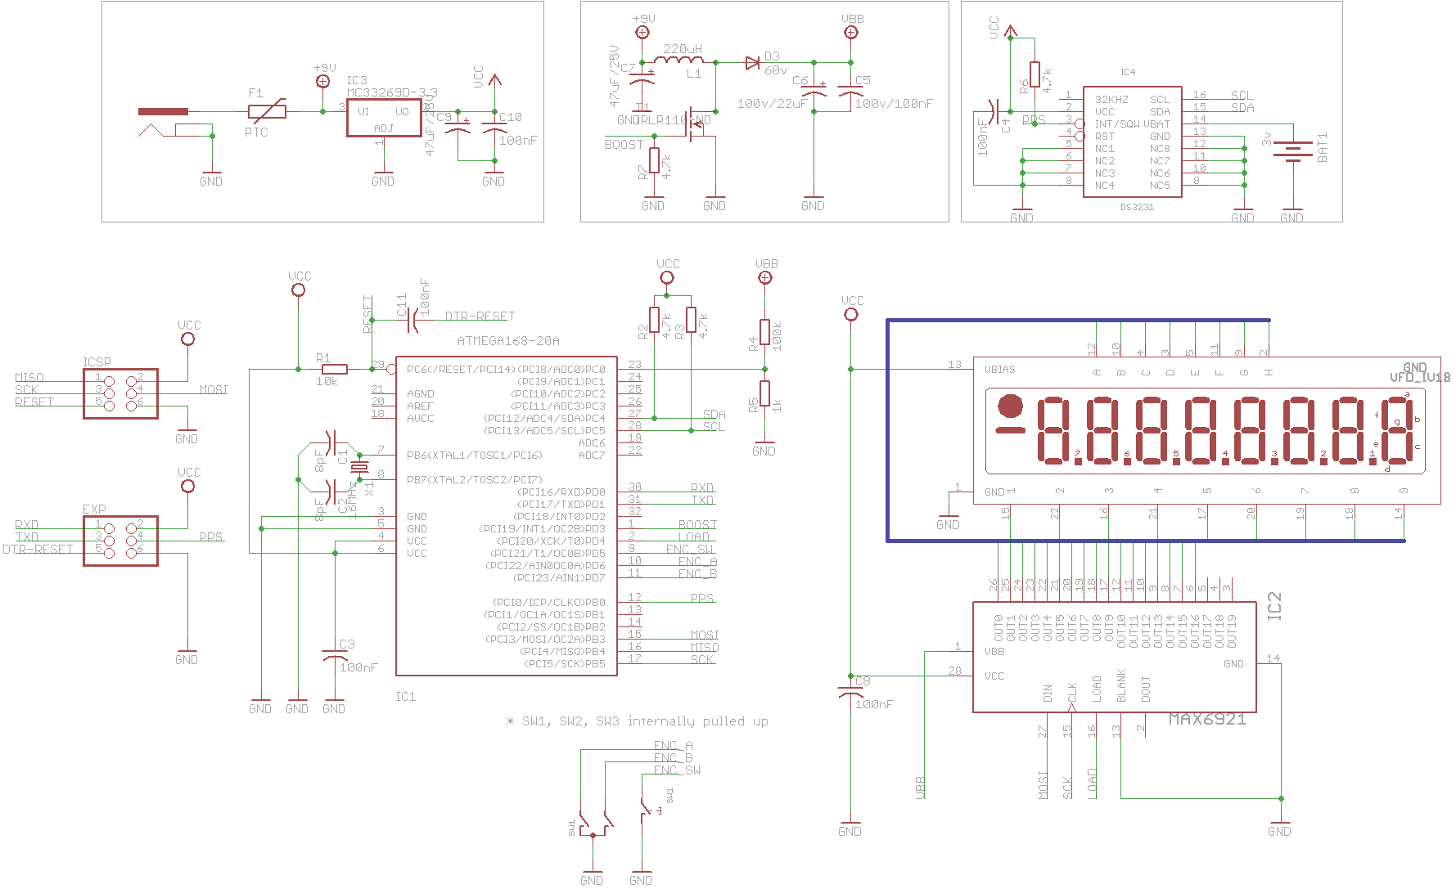The height and width of the screenshot is (889, 1456).
Task: Click the VFD_IV18 label
Action: (1420, 377)
